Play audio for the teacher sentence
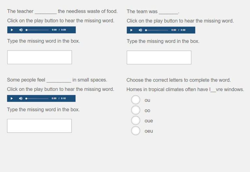Screen dimensions: 250x172 [12, 30]
